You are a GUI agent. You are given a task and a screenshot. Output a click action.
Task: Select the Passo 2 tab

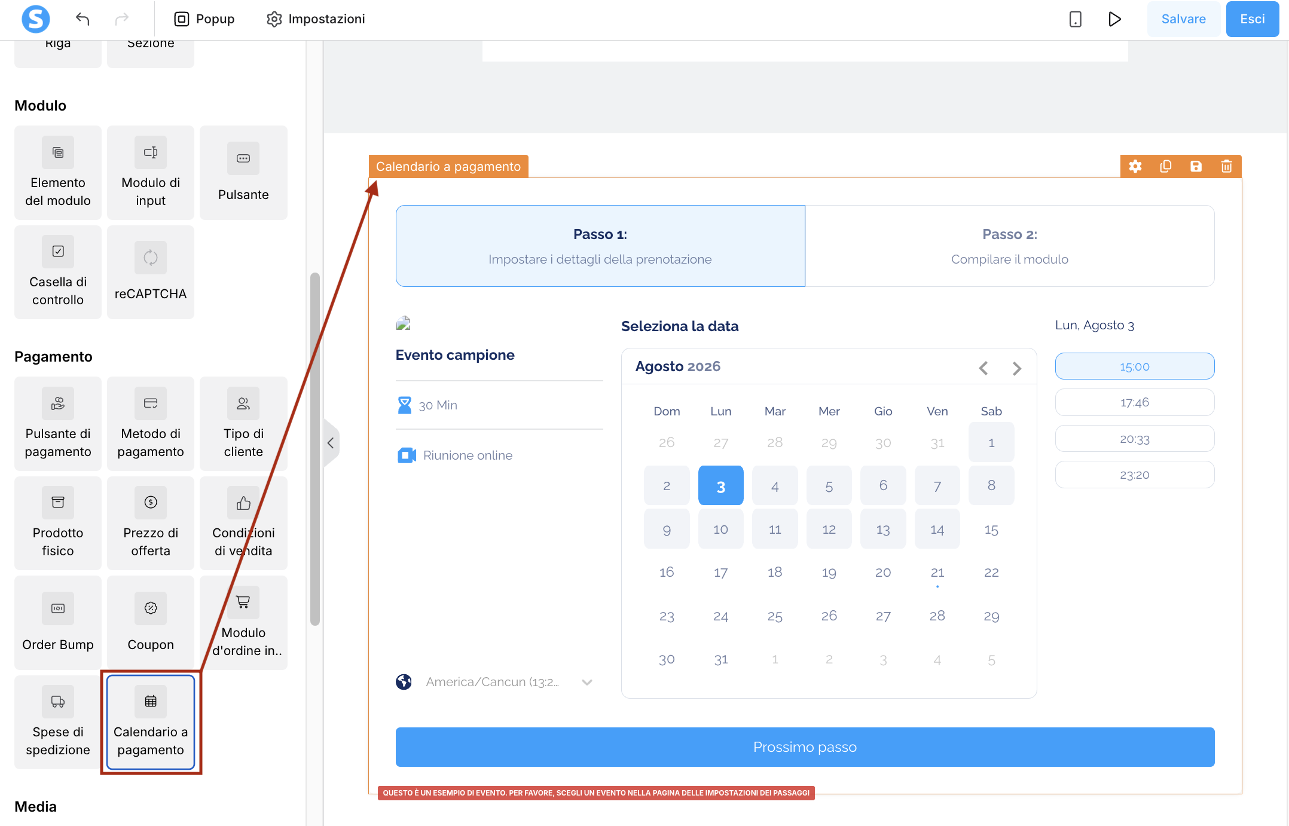(1010, 246)
